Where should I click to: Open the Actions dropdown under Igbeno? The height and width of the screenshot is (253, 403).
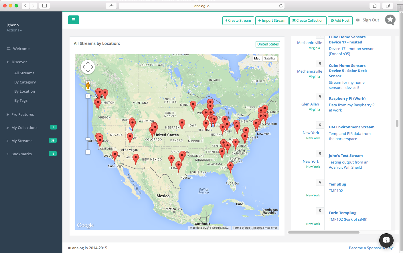(x=14, y=30)
